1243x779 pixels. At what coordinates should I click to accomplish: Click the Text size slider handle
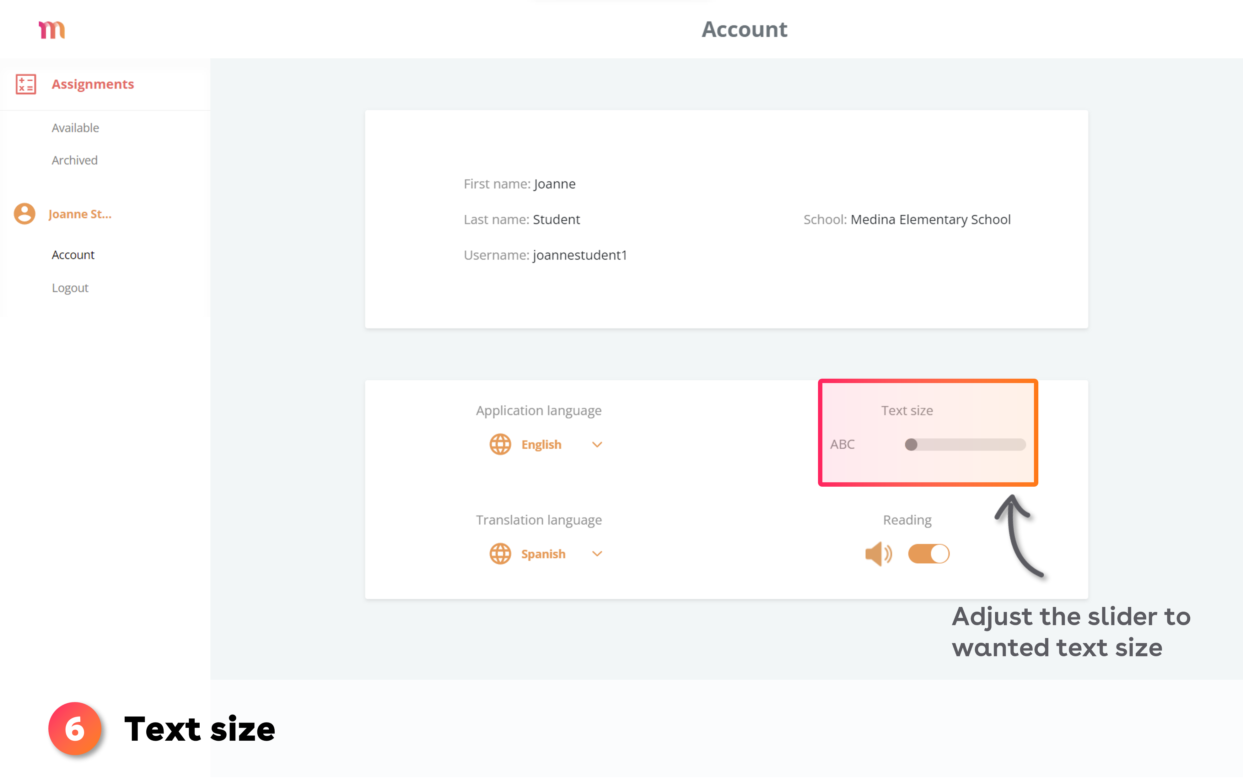click(911, 444)
